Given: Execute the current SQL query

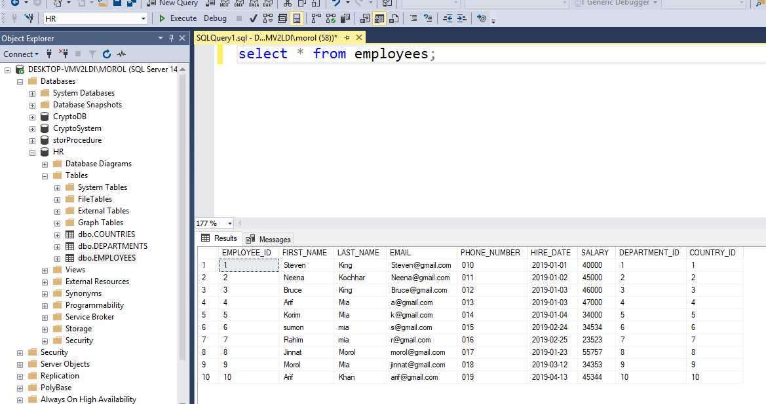Looking at the screenshot, I should tap(184, 18).
